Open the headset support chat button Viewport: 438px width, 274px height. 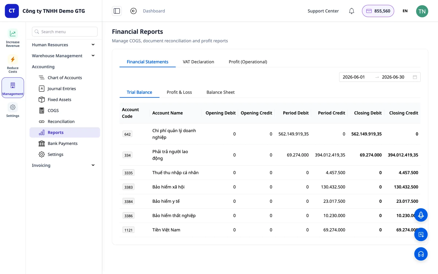[x=421, y=254]
